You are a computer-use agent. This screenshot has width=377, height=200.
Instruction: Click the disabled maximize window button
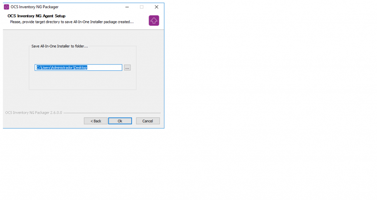pos(142,7)
